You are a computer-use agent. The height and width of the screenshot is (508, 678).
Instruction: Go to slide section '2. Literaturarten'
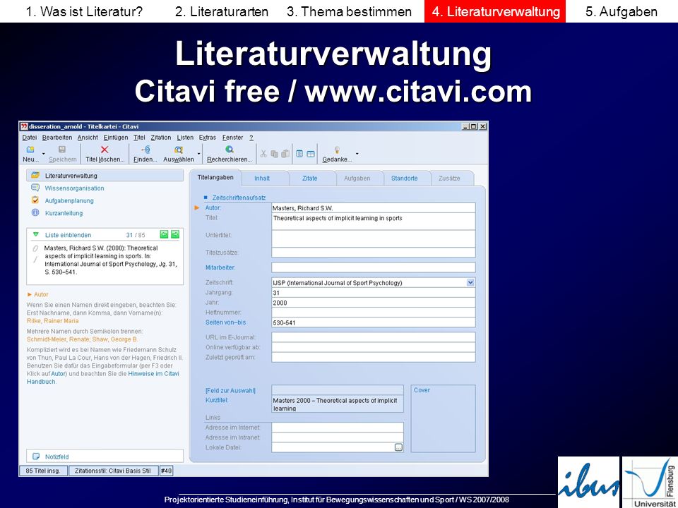[222, 12]
